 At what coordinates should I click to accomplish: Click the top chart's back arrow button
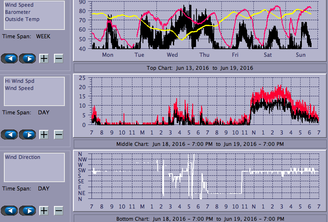[9, 58]
